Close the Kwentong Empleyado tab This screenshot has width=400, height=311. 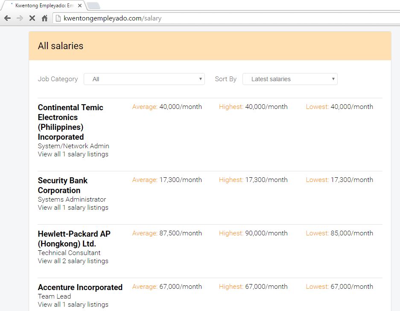(80, 6)
